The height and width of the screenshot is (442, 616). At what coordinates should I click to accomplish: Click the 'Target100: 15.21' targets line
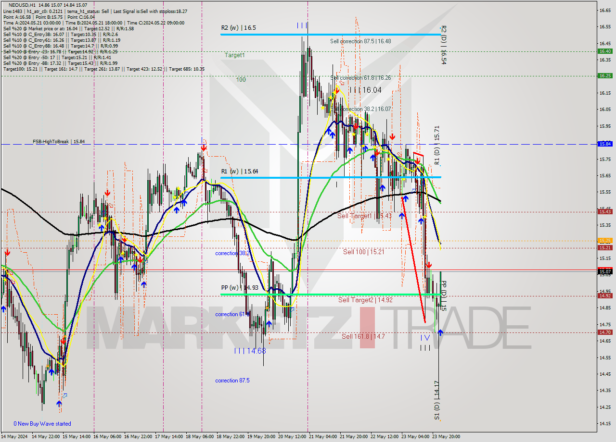(103, 69)
